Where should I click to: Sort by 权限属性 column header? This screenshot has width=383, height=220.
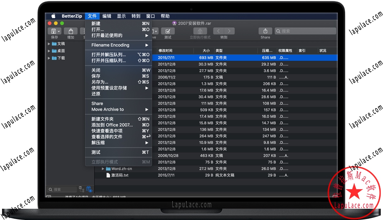pos(287,51)
